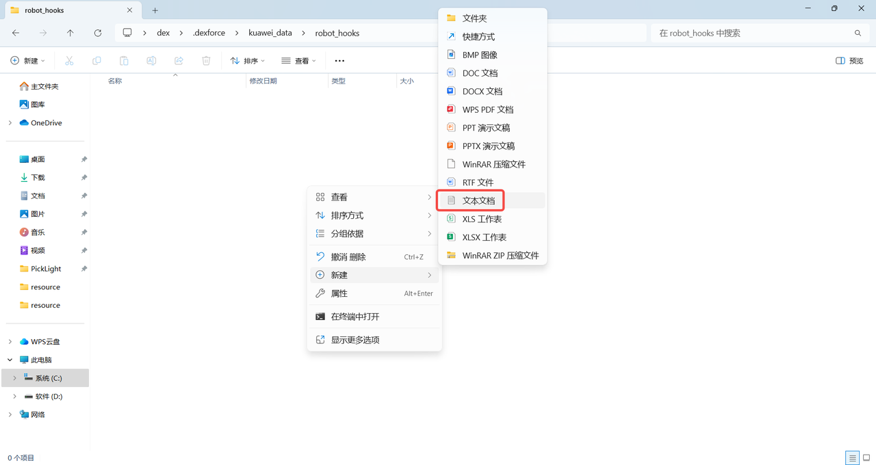
Task: Select 文本文档 from the new submenu
Action: (x=479, y=200)
